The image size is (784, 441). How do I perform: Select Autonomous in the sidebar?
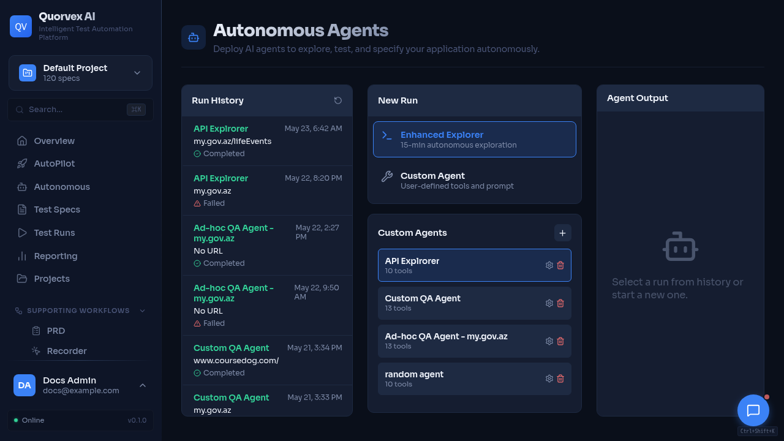[80, 187]
